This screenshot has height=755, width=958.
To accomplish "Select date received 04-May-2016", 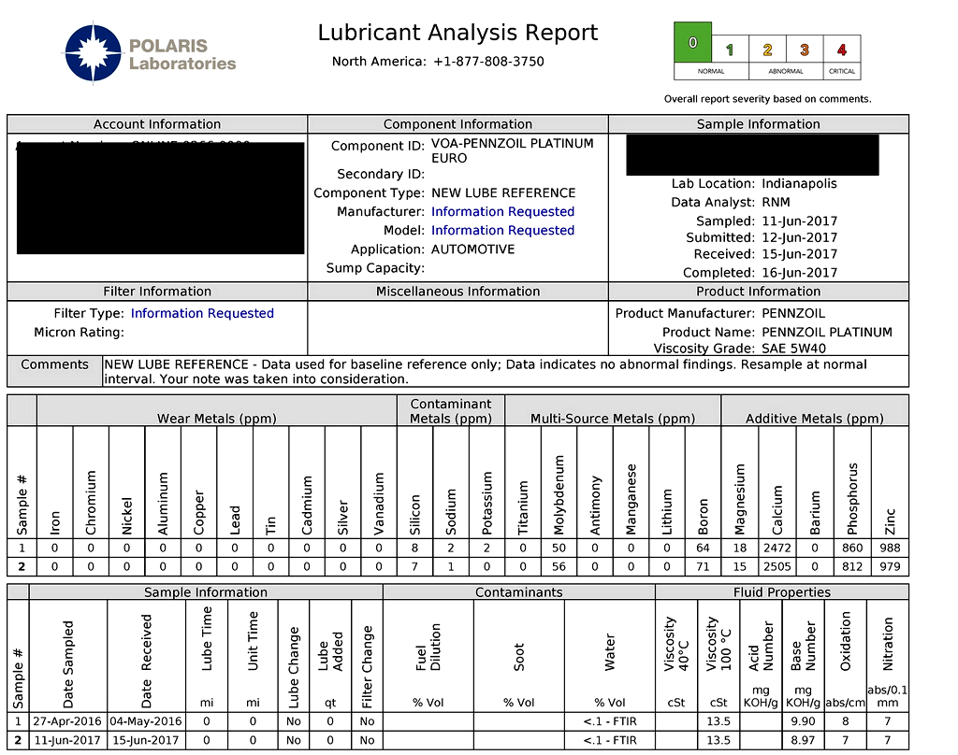I will point(146,721).
